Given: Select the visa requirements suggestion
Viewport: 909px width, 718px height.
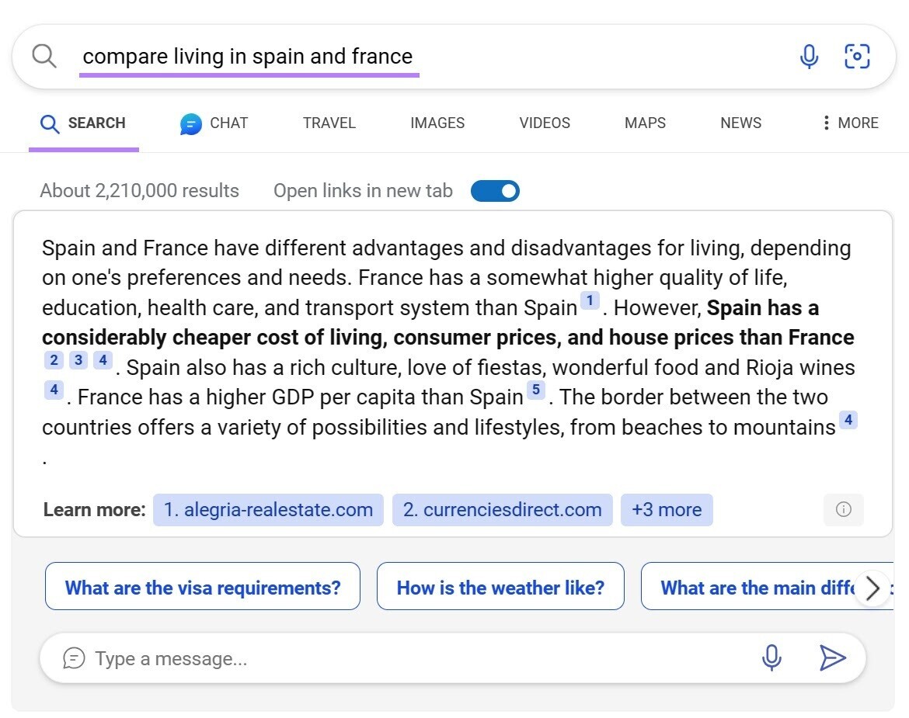Looking at the screenshot, I should [x=203, y=588].
